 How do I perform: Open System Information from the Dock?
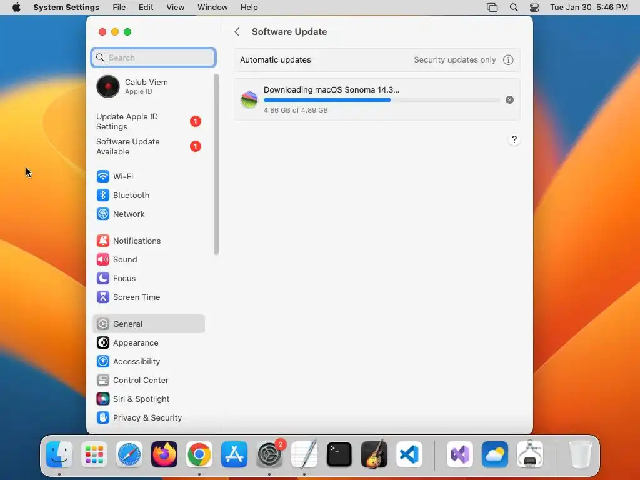point(530,454)
